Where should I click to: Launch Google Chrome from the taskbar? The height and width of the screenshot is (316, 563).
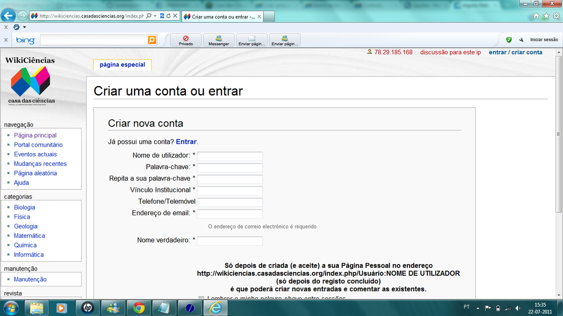point(138,308)
